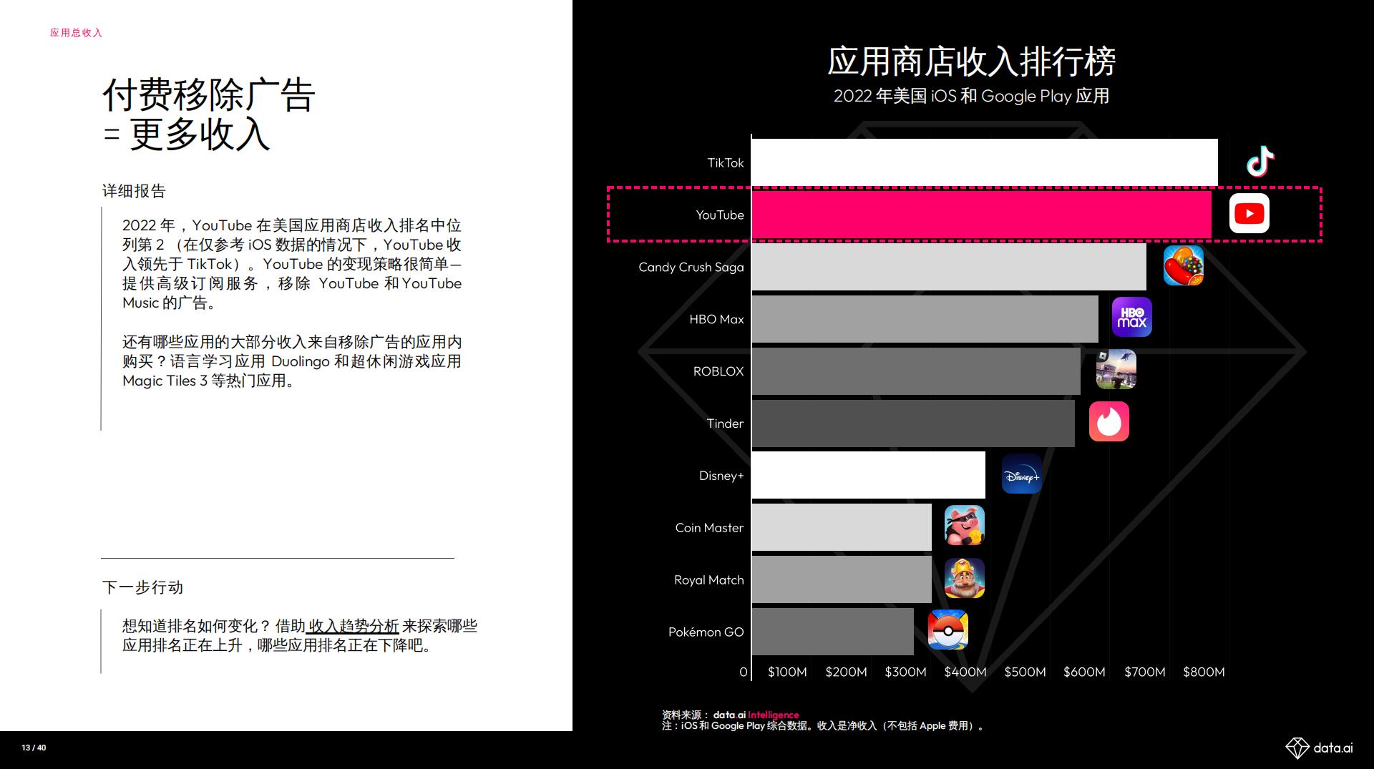Click the $300M axis tick
Viewport: 1374px width, 769px height.
[905, 672]
